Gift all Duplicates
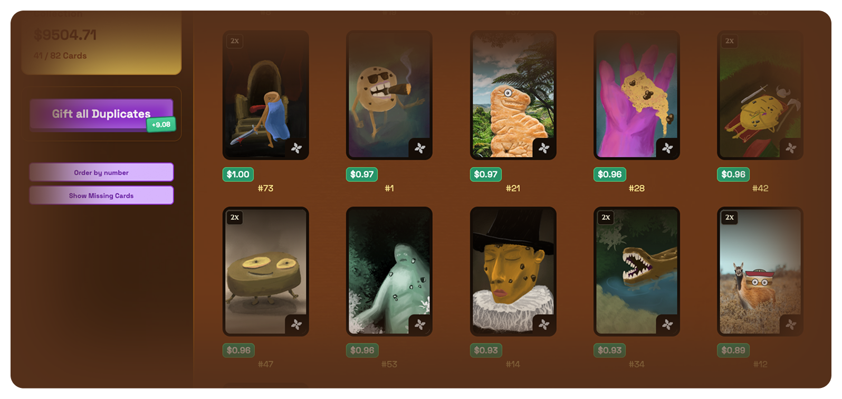The height and width of the screenshot is (399, 842). coord(101,114)
